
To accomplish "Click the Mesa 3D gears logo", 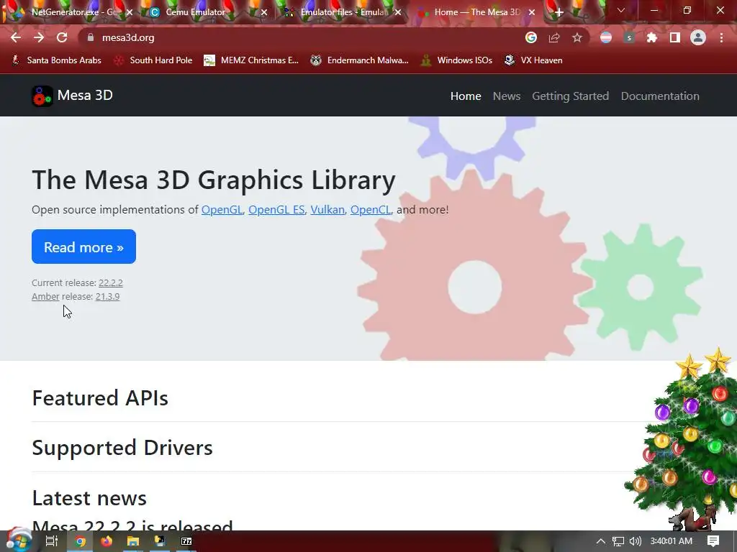I will tap(42, 96).
